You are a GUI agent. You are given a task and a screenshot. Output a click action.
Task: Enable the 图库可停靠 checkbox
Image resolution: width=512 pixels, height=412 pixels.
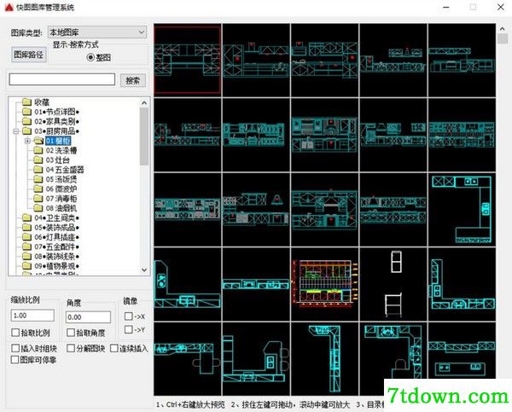pos(15,360)
